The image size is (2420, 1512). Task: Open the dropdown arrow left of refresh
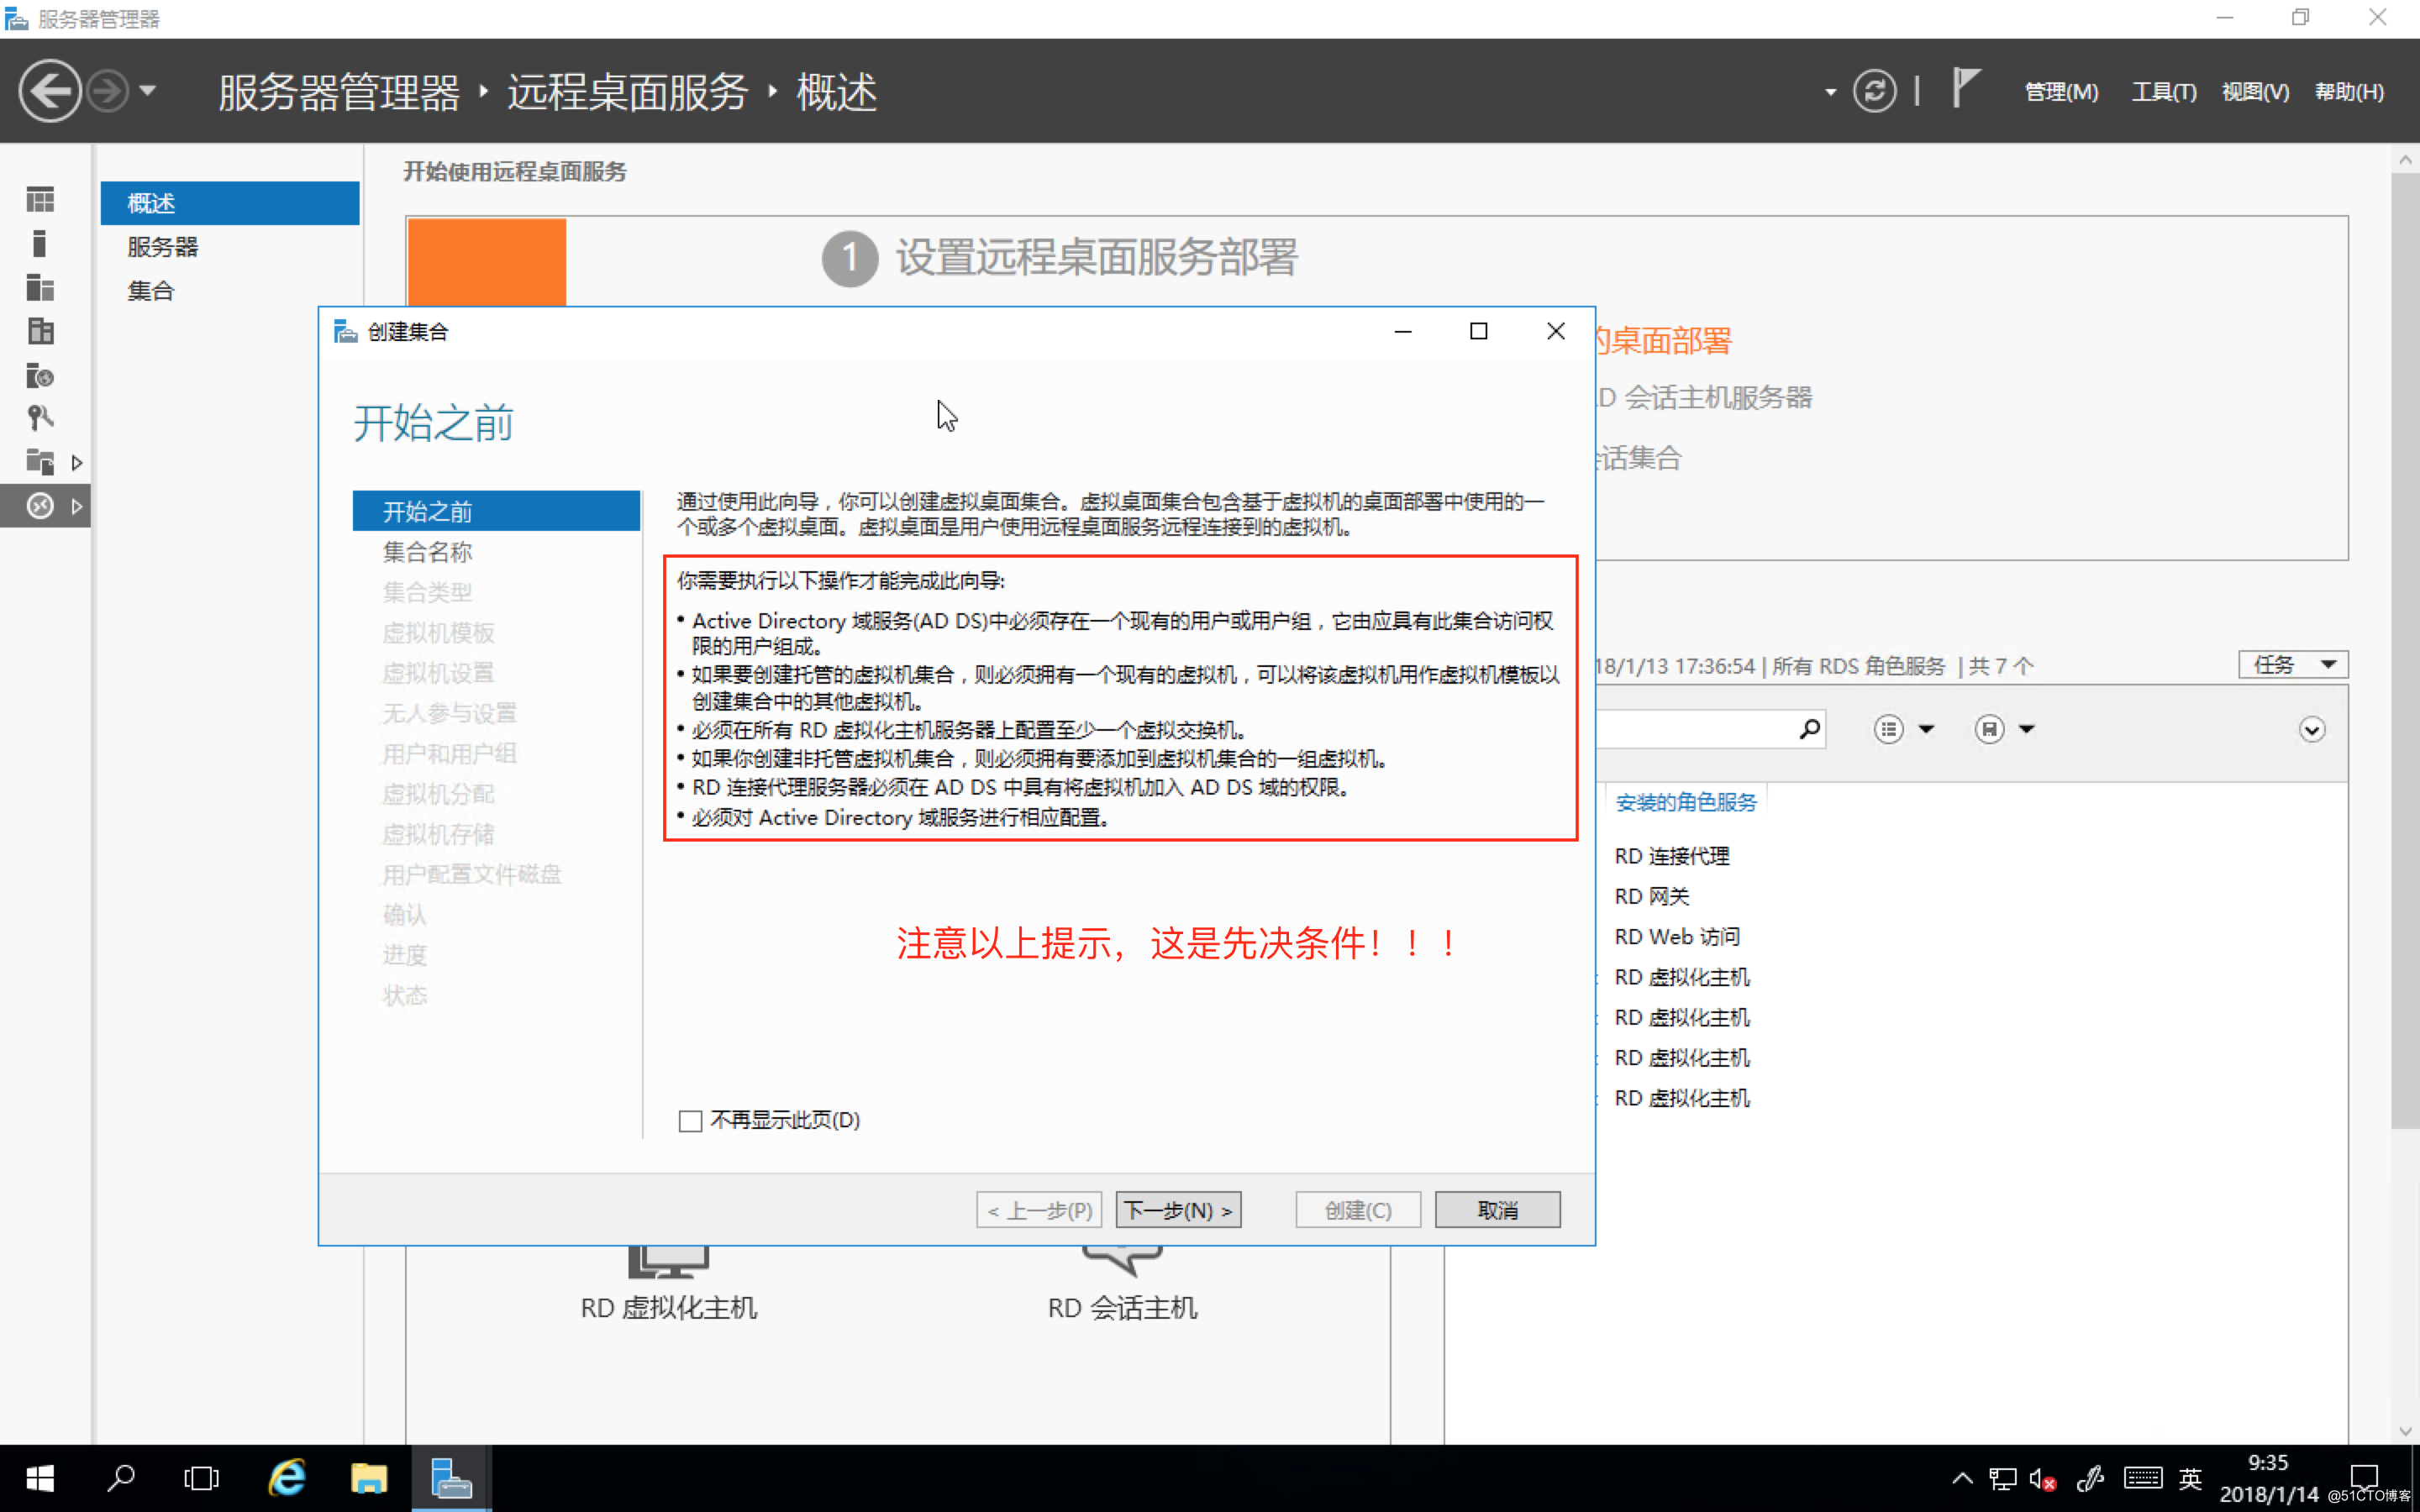pos(1830,92)
